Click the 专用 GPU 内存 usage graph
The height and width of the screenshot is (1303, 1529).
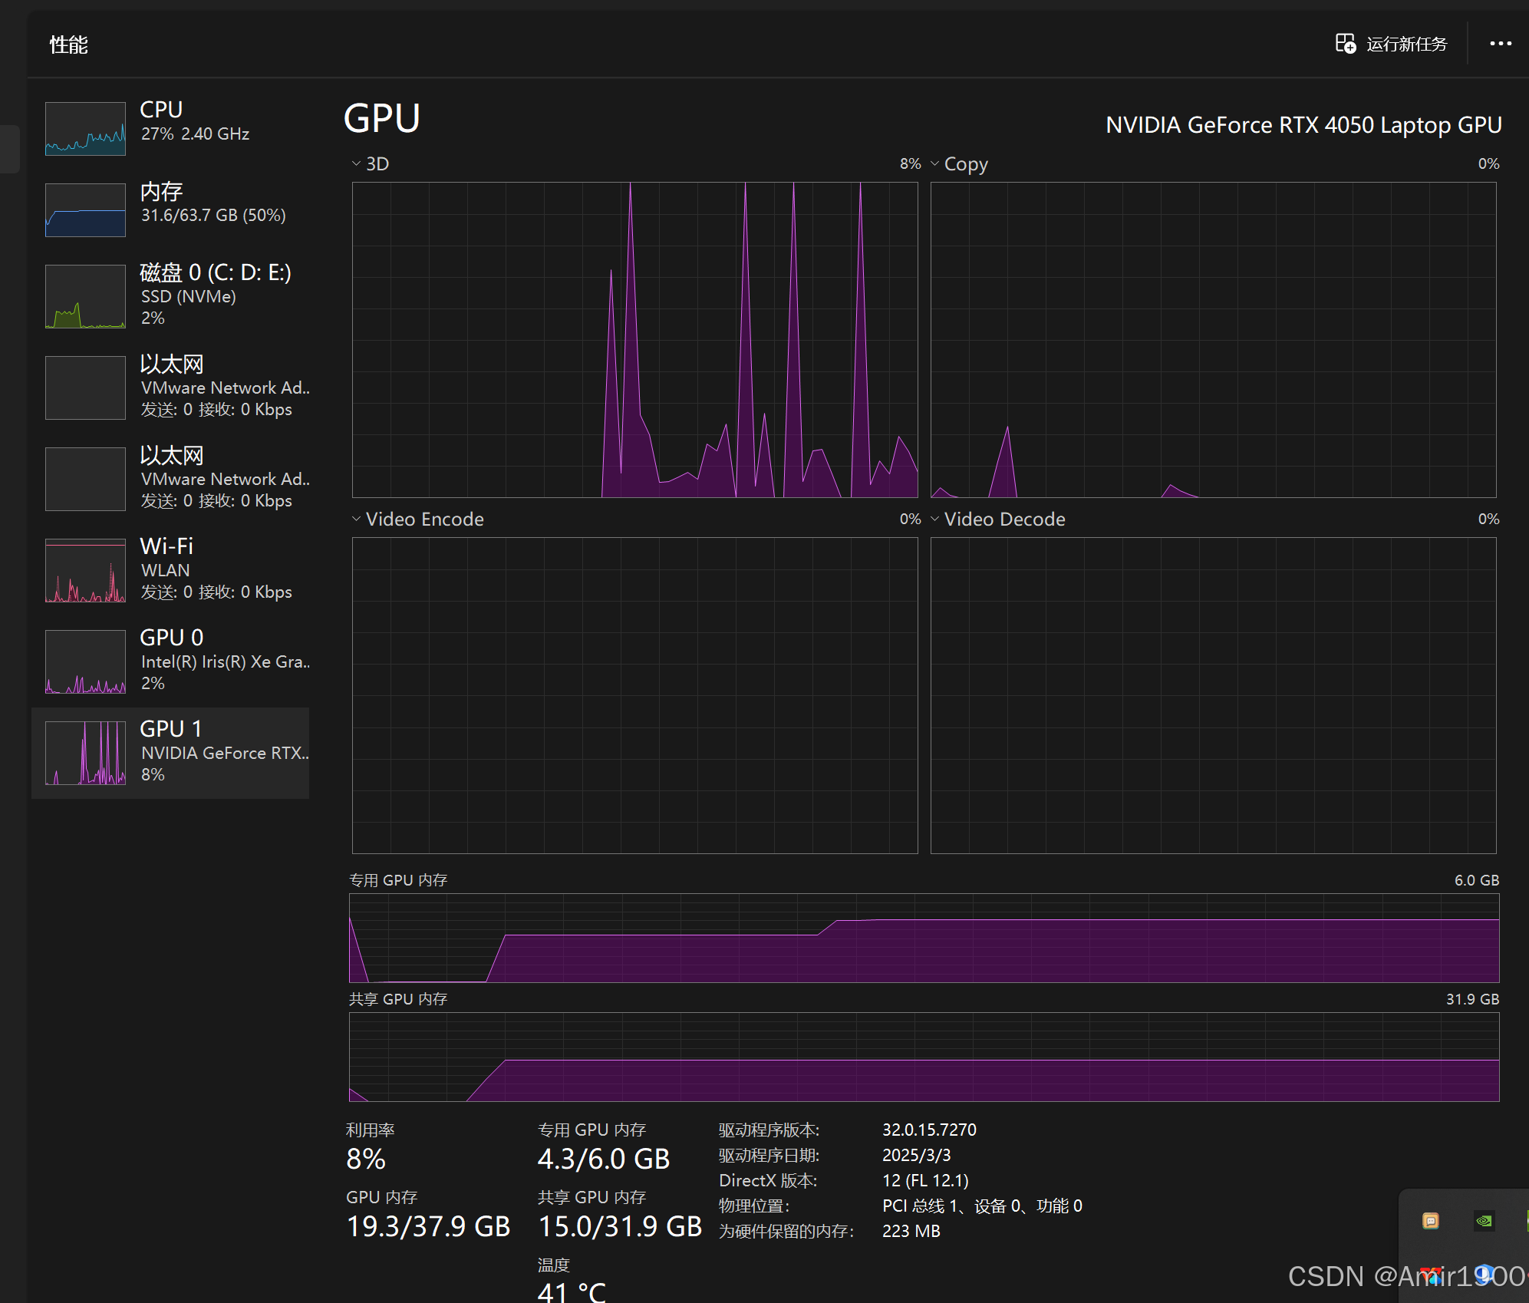(924, 938)
